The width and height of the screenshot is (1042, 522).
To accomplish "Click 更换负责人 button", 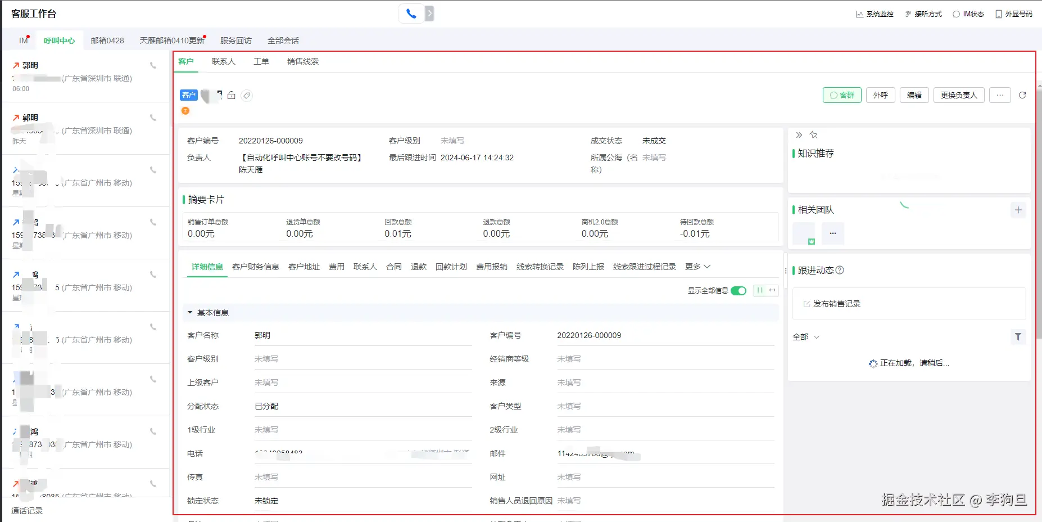I will [x=959, y=95].
